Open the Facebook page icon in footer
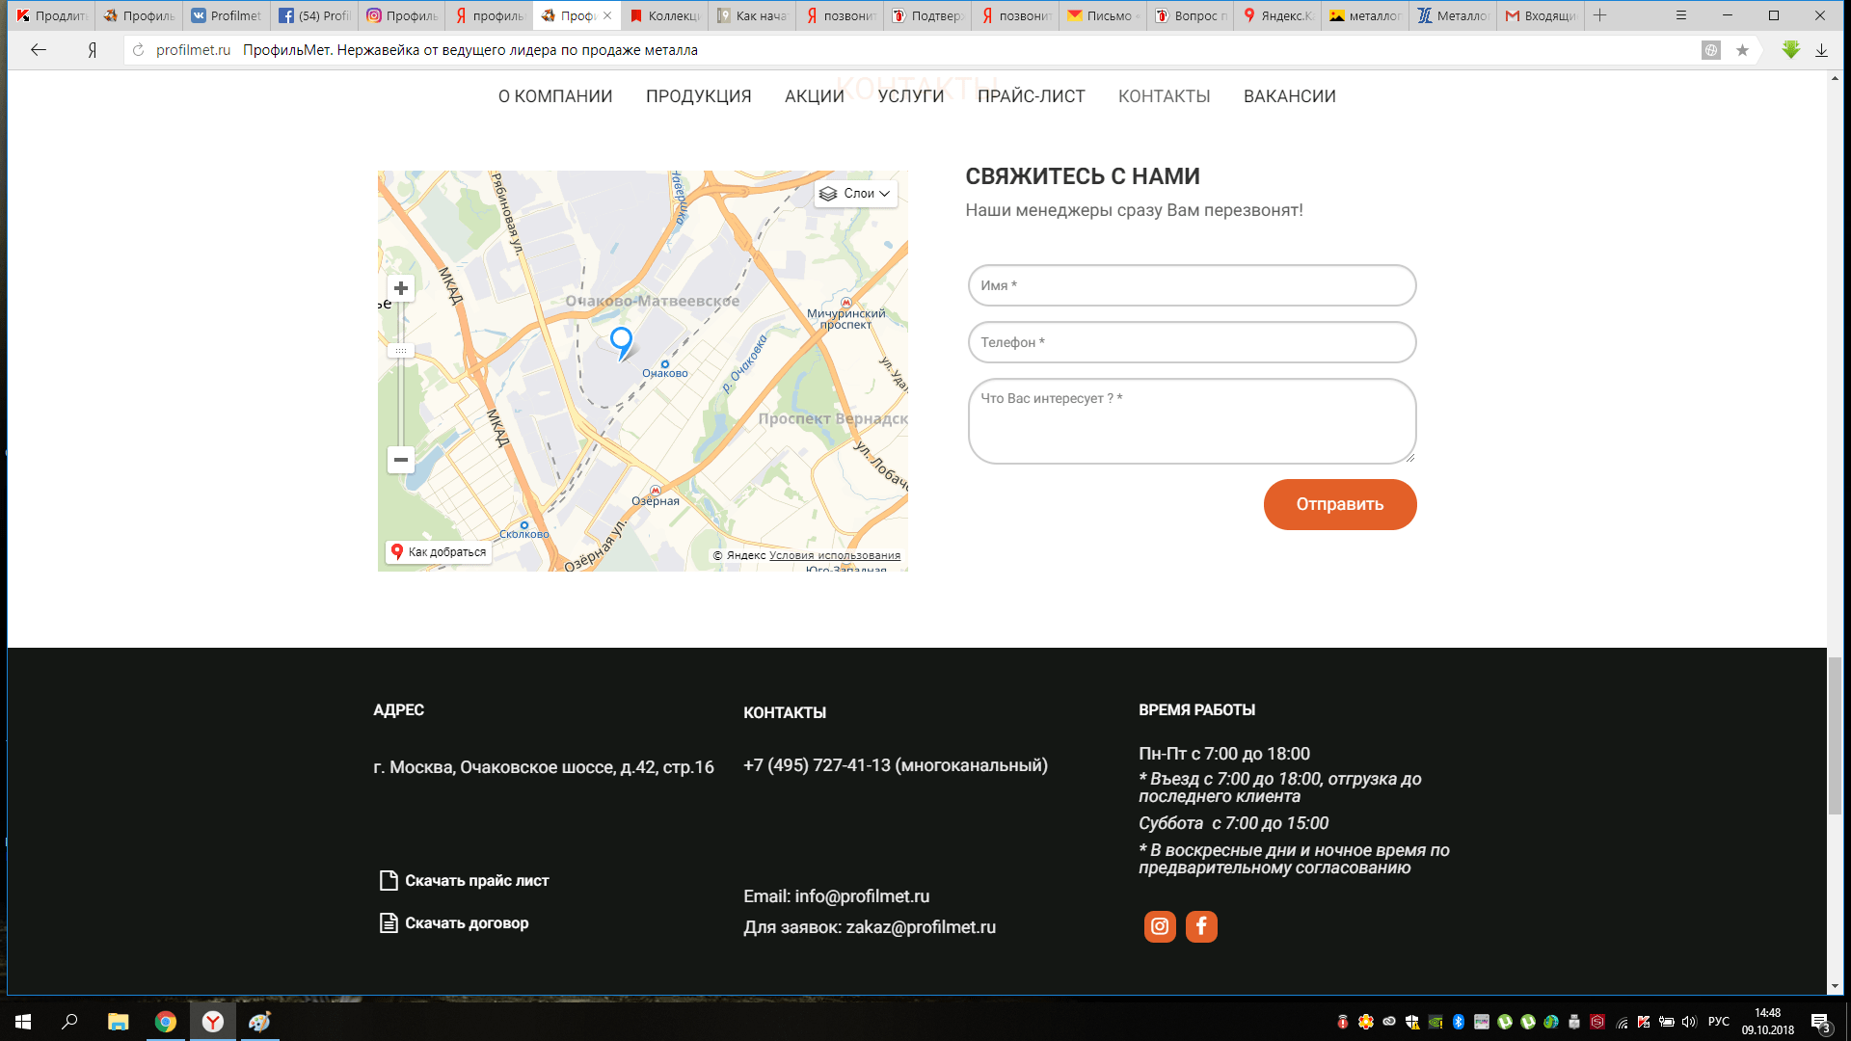Viewport: 1851px width, 1041px height. pos(1201,926)
